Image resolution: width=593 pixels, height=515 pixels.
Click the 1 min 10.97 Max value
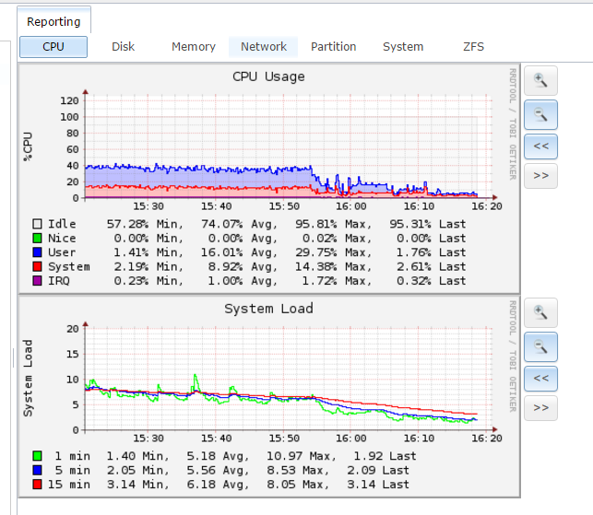(x=302, y=456)
